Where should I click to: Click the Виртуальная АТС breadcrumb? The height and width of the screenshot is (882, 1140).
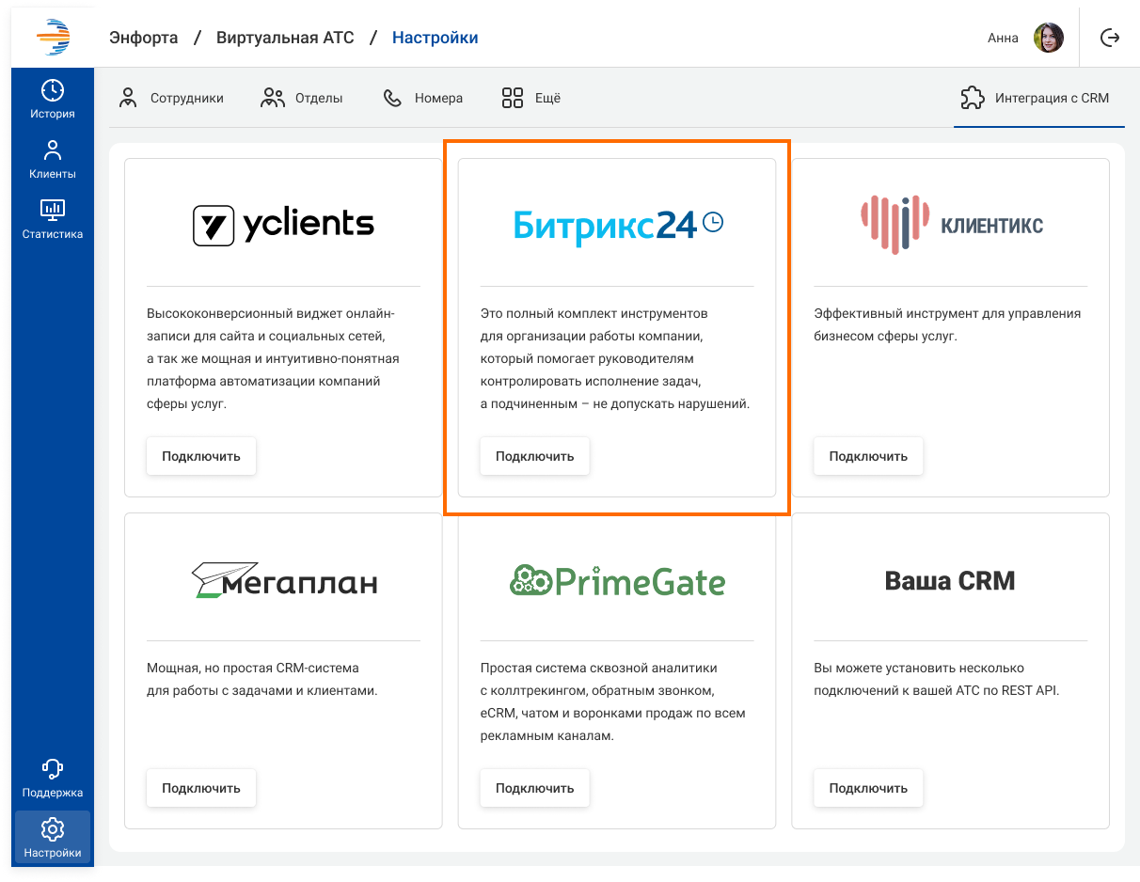(x=285, y=38)
